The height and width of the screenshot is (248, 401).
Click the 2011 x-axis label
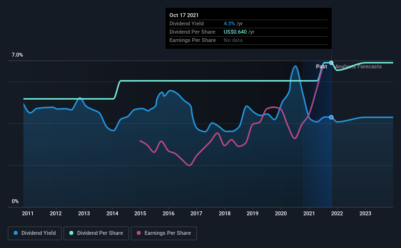[x=28, y=213]
